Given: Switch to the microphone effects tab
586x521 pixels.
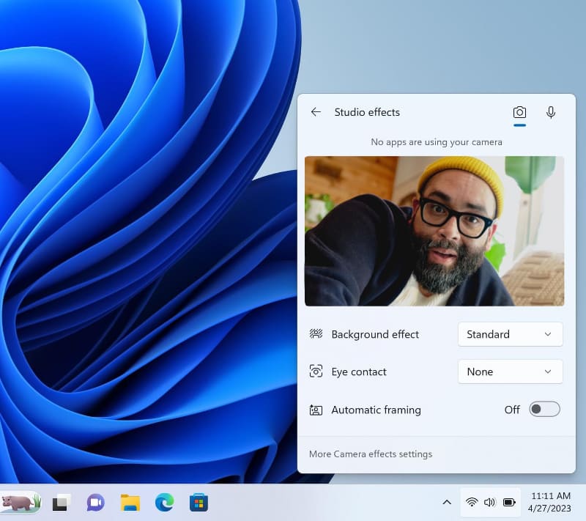Looking at the screenshot, I should (550, 112).
